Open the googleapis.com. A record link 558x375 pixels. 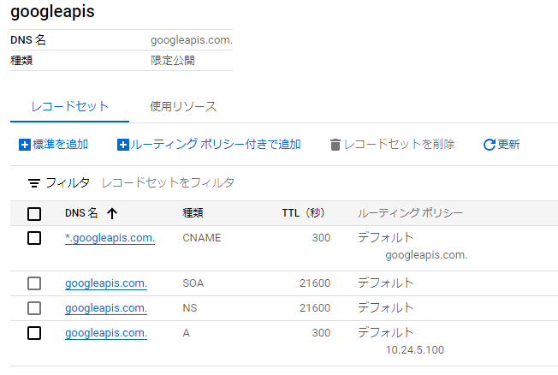(106, 332)
